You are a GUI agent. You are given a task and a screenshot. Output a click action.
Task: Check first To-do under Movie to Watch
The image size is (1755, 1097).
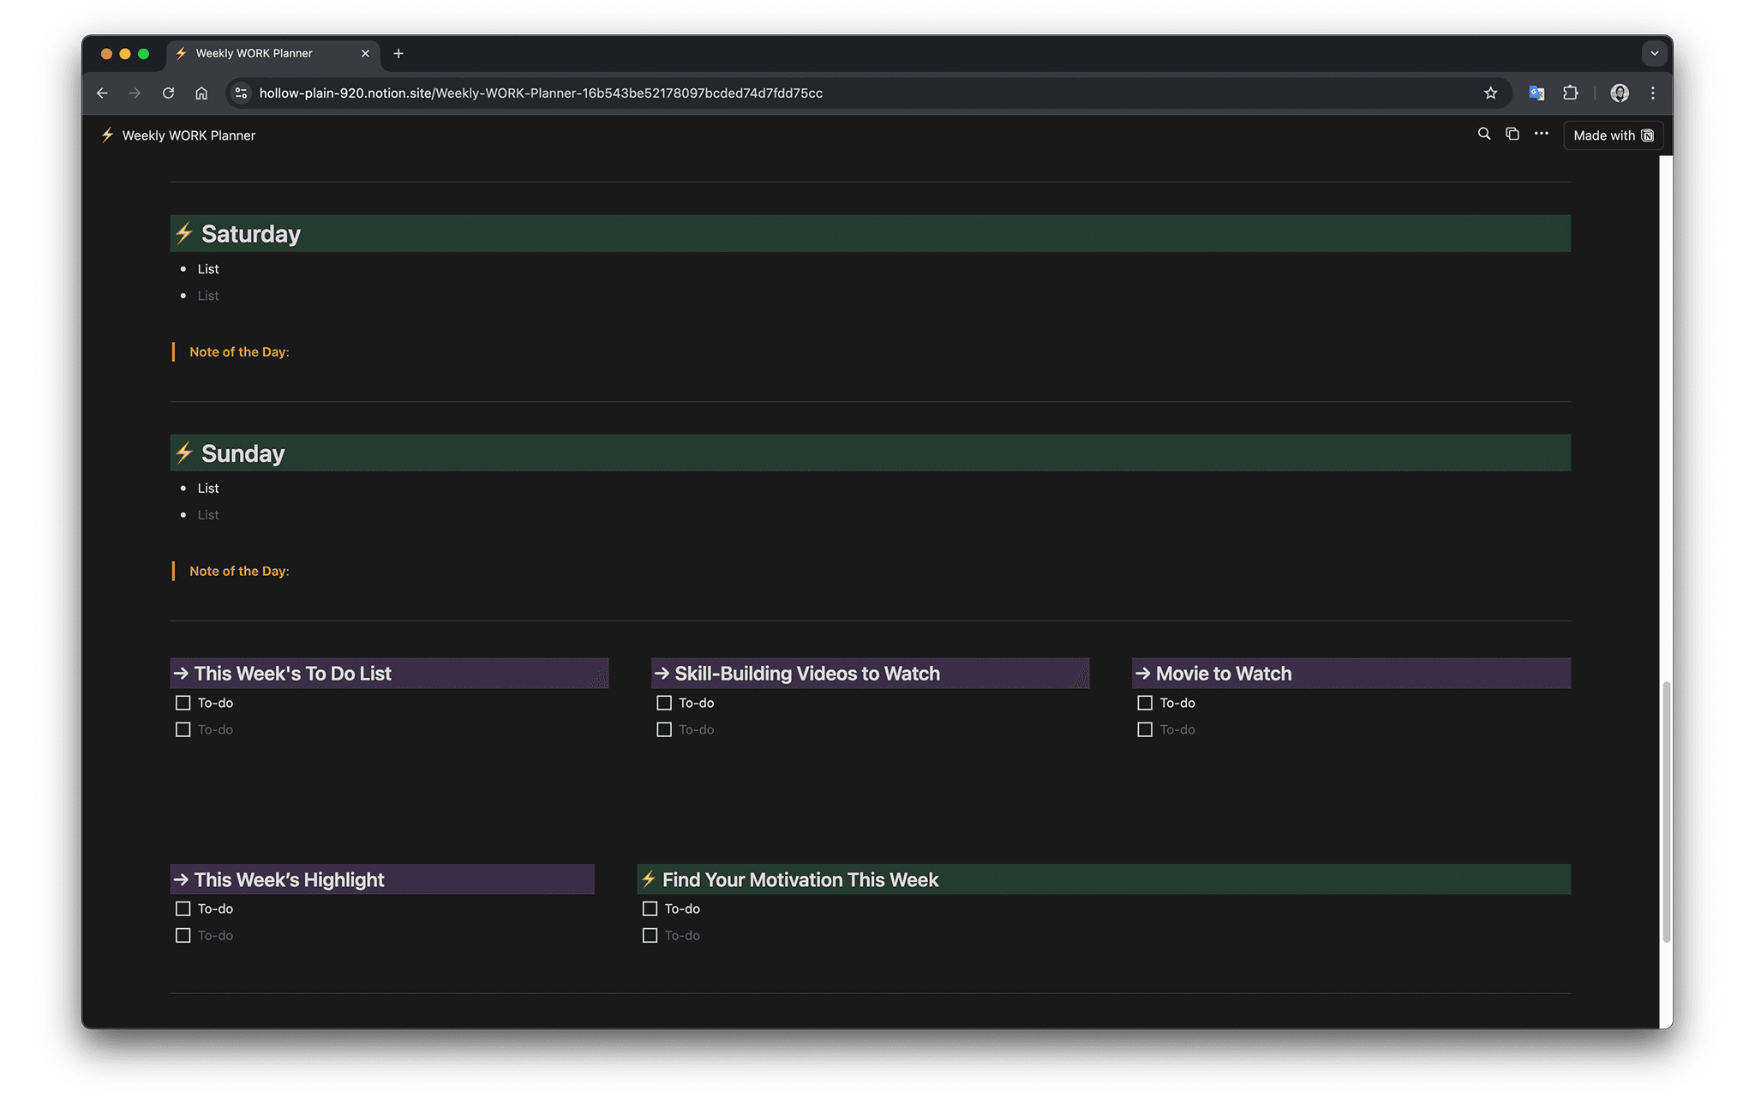click(1144, 703)
